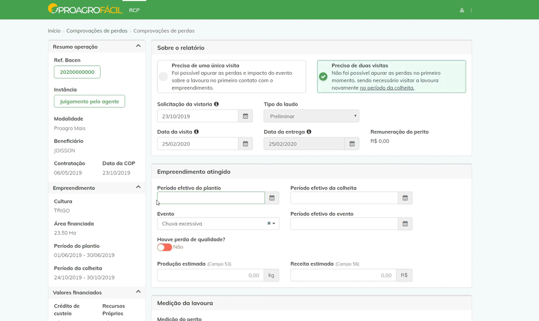Collapse the Empreendimento sidebar section

pyautogui.click(x=138, y=187)
